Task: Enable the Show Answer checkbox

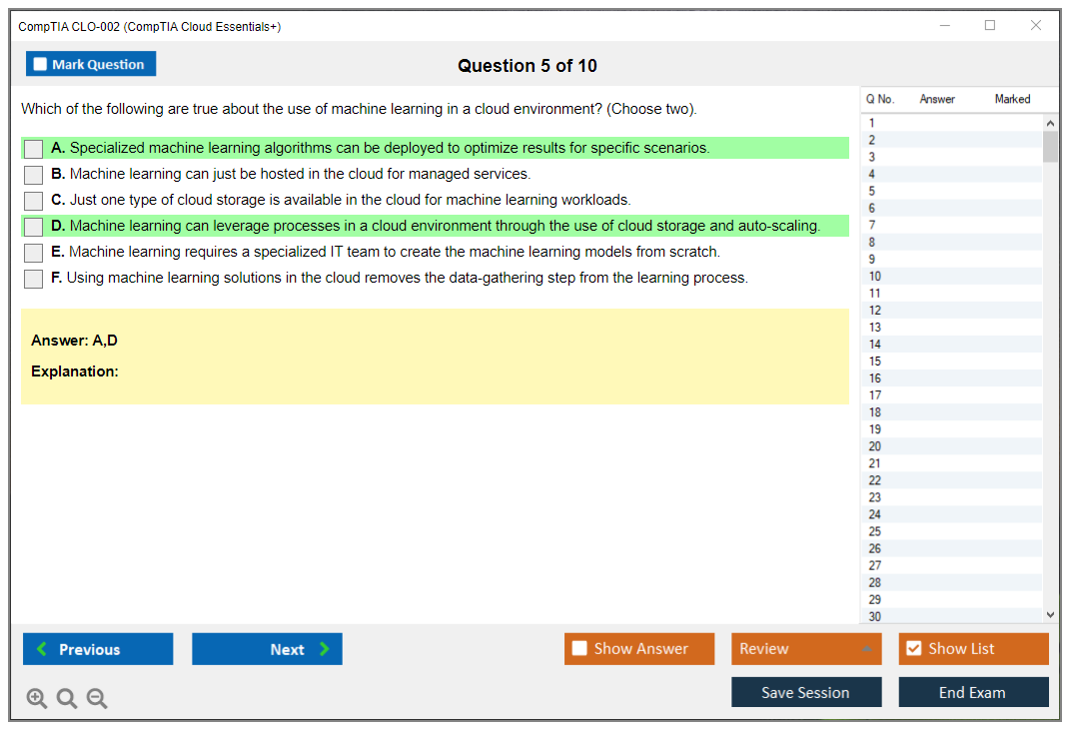Action: coord(579,649)
